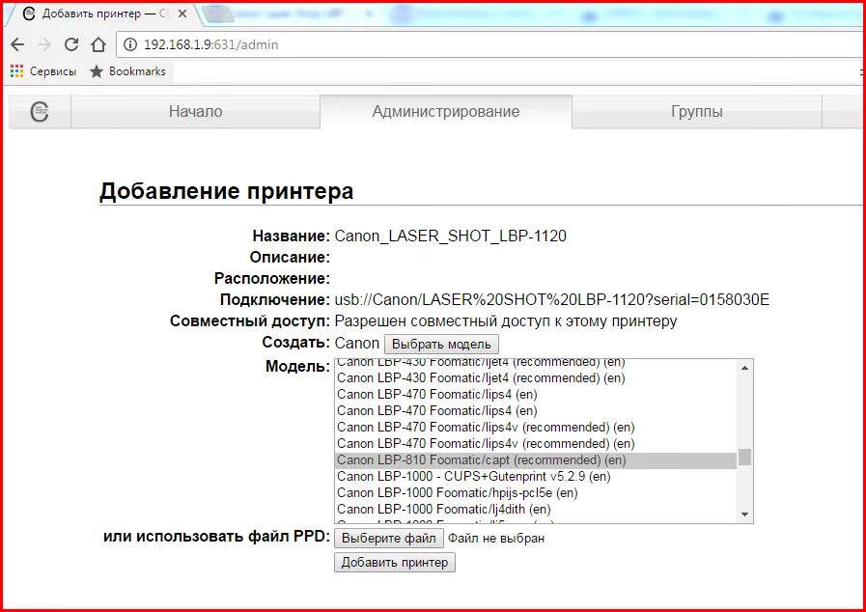Click the Добавить принтер button
This screenshot has width=866, height=612.
point(394,563)
